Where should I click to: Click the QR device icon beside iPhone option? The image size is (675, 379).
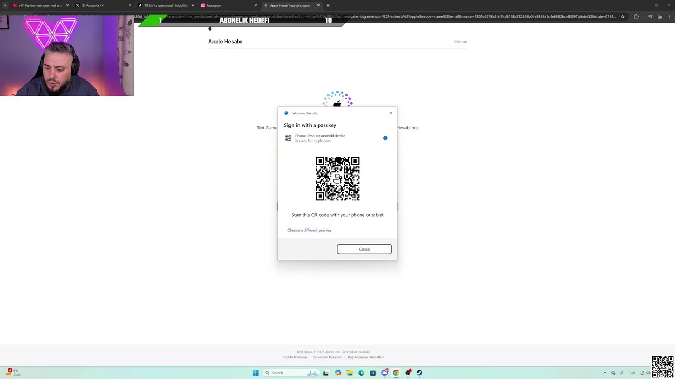288,138
